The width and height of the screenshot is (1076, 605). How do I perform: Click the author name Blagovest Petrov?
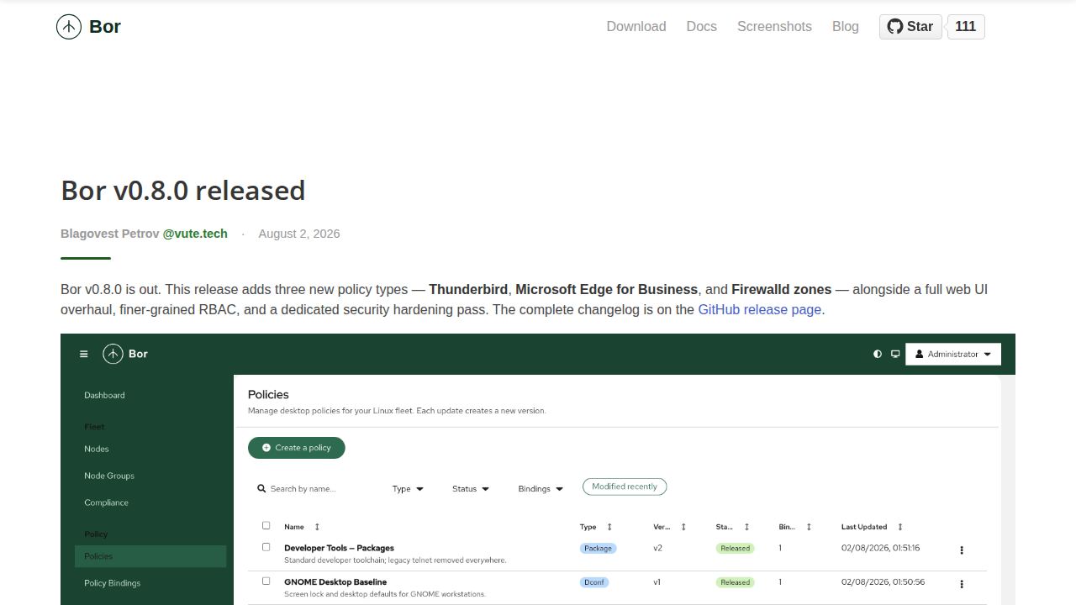tap(109, 234)
